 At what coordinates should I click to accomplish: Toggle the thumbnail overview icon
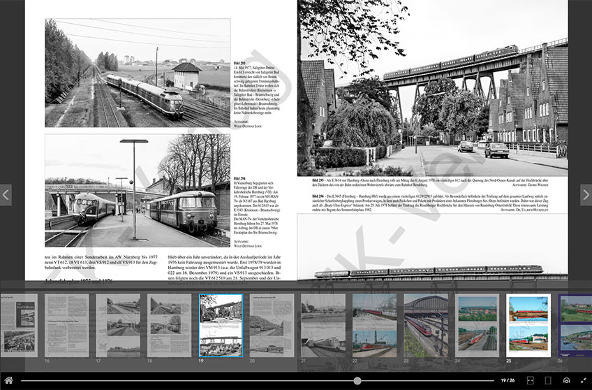click(566, 380)
